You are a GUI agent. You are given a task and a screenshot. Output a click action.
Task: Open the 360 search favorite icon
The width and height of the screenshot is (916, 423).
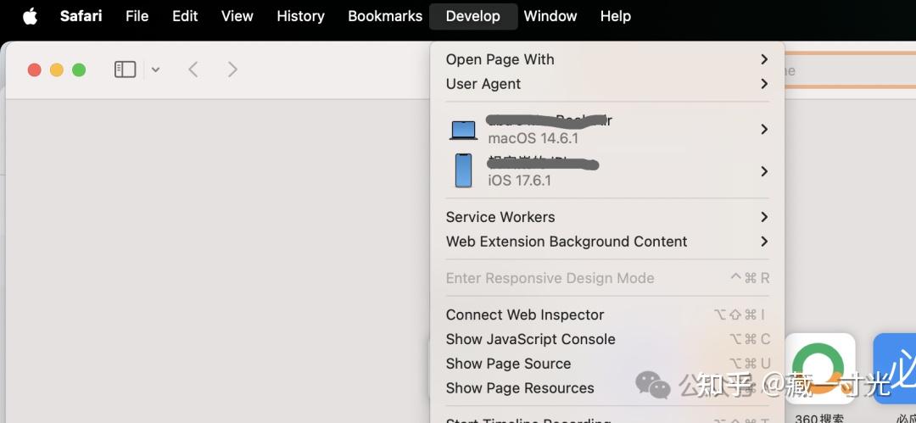819,370
